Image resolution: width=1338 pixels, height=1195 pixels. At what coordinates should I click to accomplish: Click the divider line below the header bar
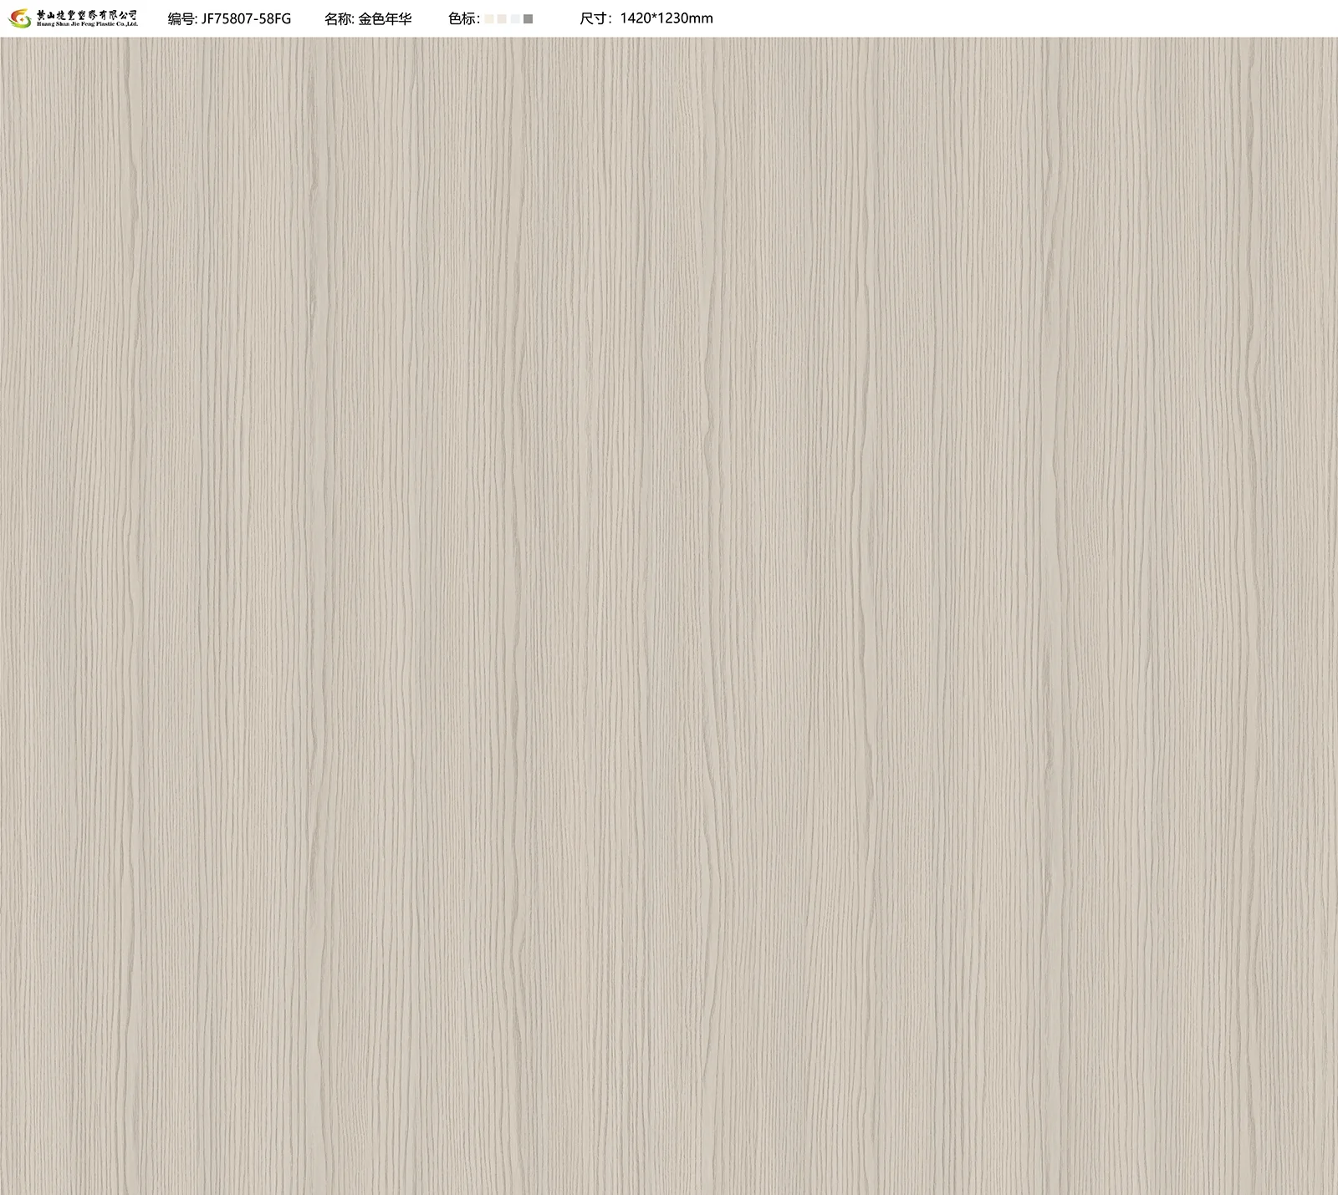tap(669, 37)
